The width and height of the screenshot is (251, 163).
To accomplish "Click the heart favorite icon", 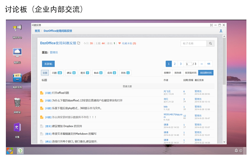I will pos(119,43).
